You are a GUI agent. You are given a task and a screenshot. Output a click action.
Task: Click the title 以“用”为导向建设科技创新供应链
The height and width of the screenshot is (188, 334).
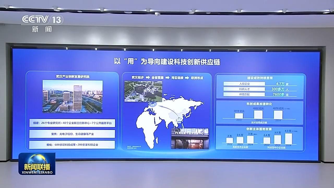coord(168,62)
